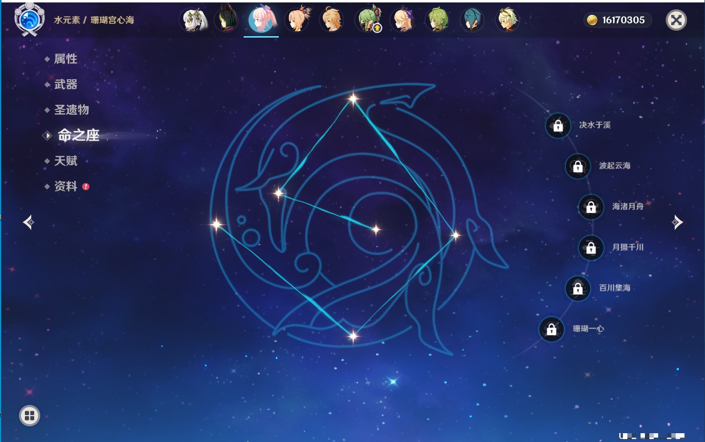Select the pale-blond avatar with gold headband
Viewport: 705px width, 442px height.
coord(507,20)
